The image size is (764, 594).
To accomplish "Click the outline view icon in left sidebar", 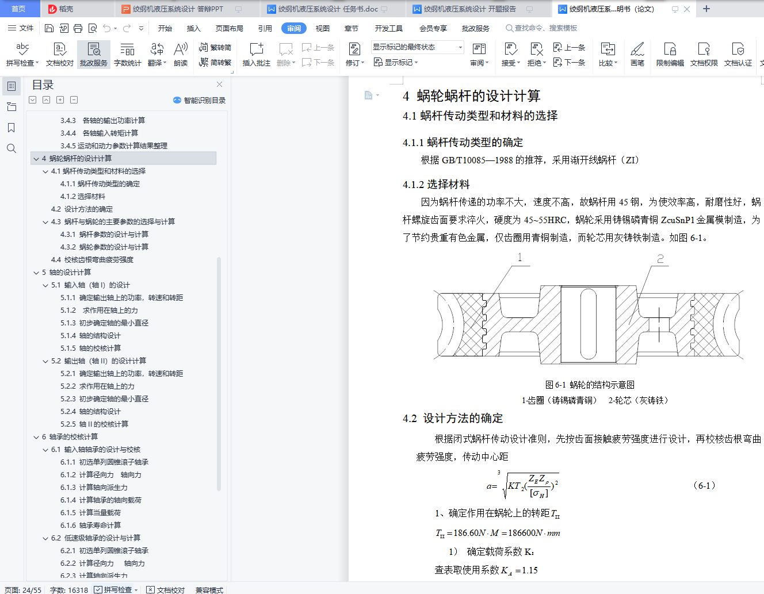I will click(x=12, y=86).
